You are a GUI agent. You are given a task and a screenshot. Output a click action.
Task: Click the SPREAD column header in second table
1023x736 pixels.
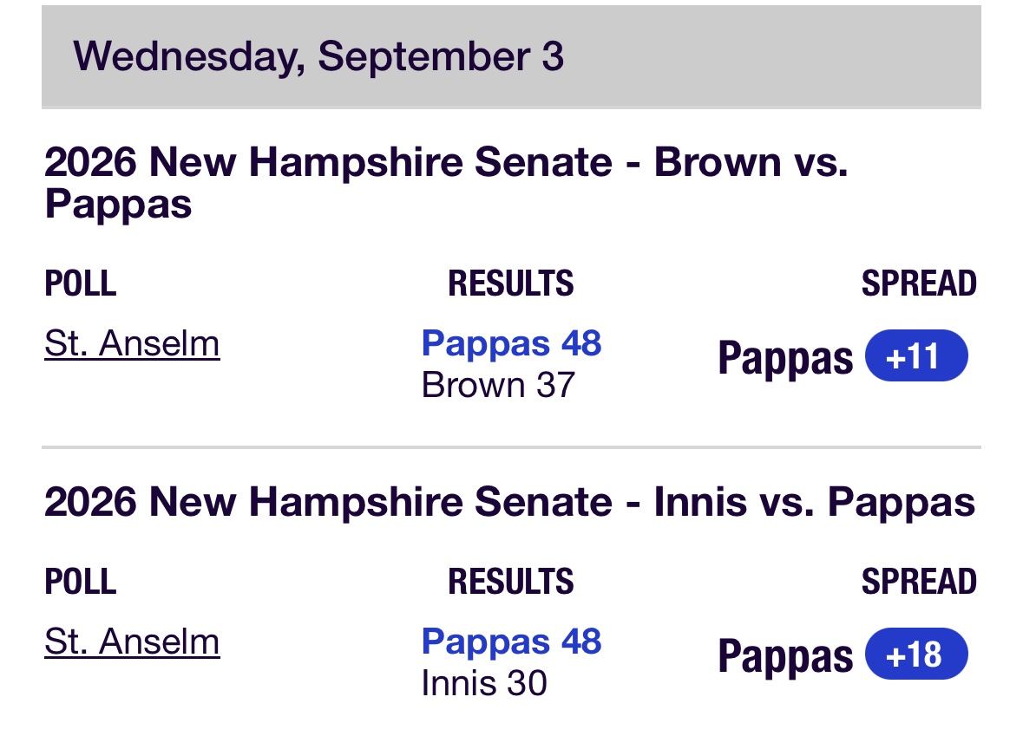(x=919, y=582)
